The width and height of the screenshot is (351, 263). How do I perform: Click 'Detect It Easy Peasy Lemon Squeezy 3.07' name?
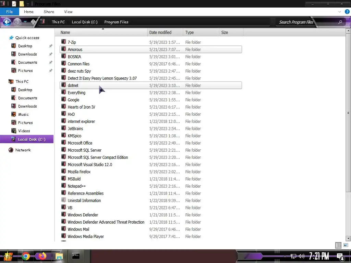point(102,78)
